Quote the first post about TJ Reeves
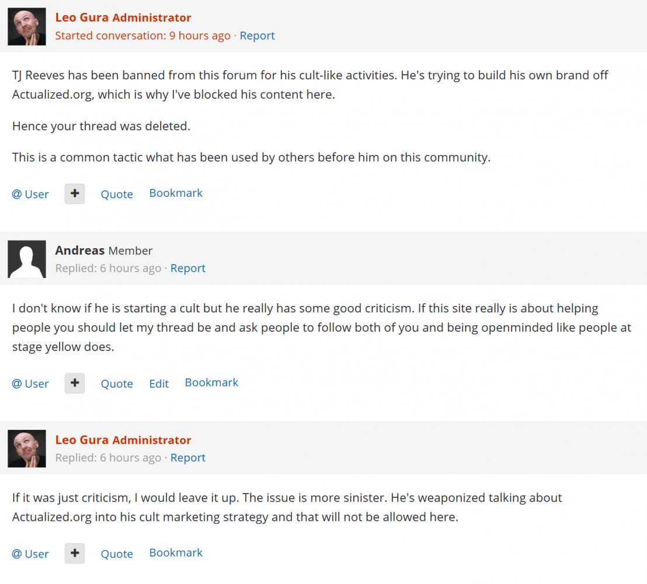647x584 pixels. coord(117,194)
